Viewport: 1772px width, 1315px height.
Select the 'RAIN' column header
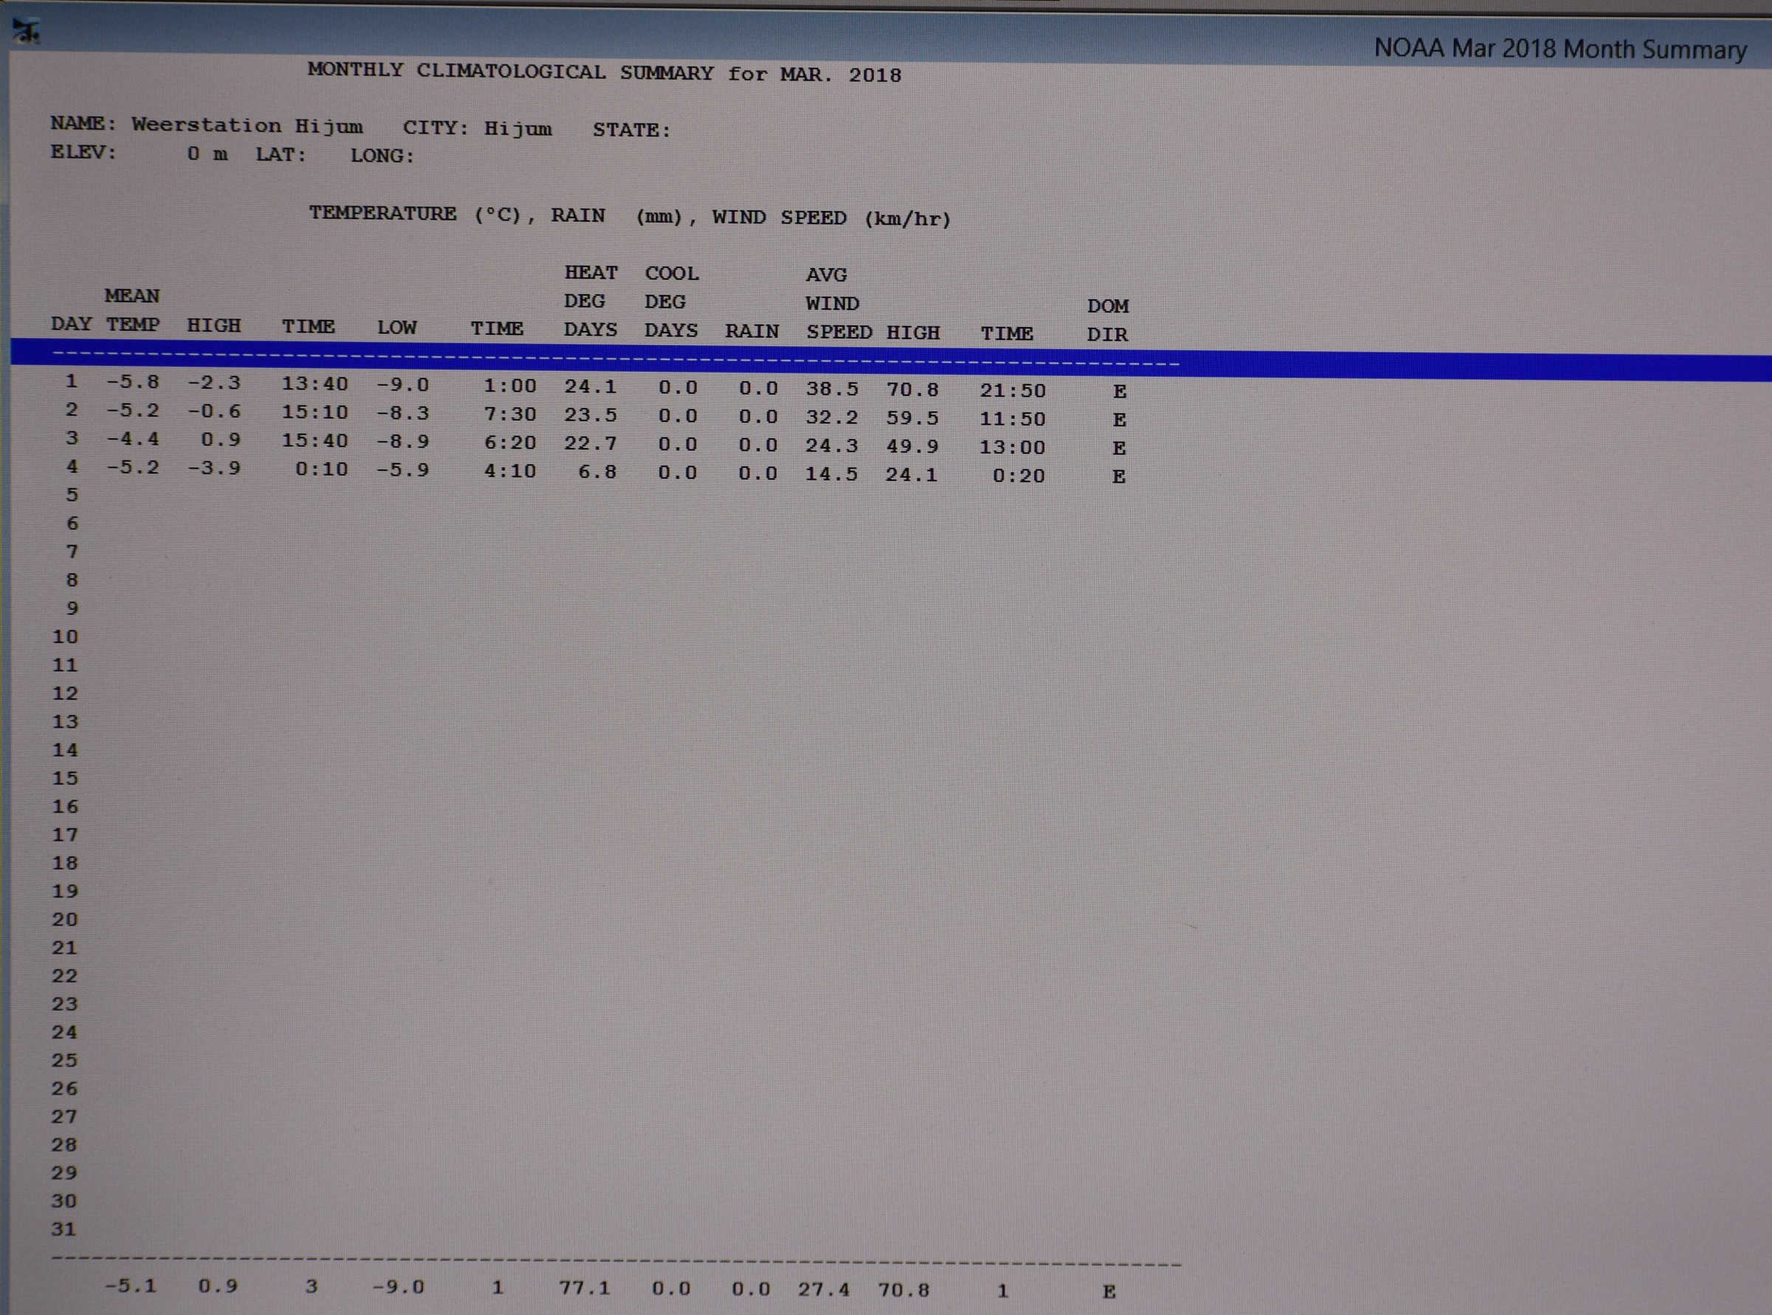pos(752,331)
